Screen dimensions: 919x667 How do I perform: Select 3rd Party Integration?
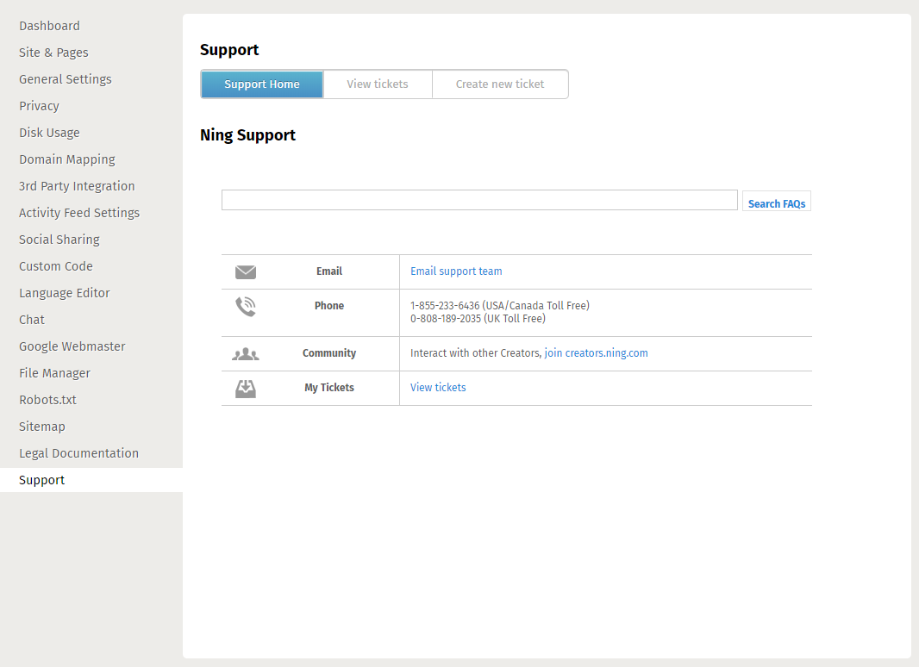point(77,186)
